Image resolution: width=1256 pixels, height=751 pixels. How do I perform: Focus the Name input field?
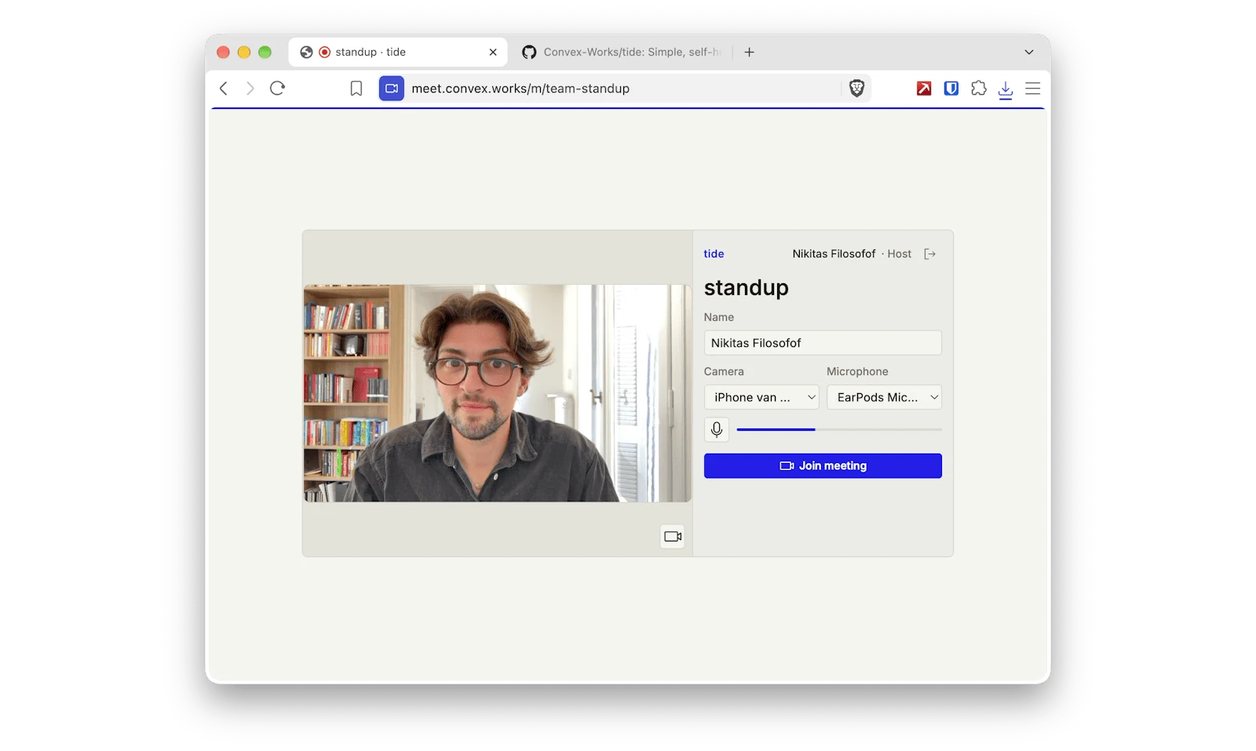(823, 343)
